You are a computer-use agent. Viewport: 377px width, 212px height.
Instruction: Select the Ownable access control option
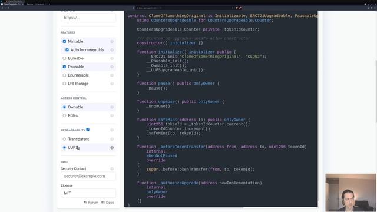tap(64, 107)
